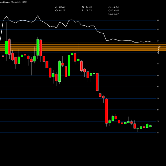This screenshot has height=166, width=166.
Task: Click the tall red candle dropping from 26 to 16
Action: (107, 111)
